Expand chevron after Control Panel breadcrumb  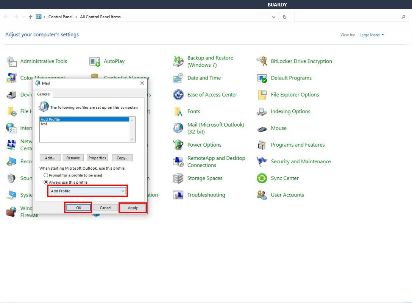coord(76,17)
